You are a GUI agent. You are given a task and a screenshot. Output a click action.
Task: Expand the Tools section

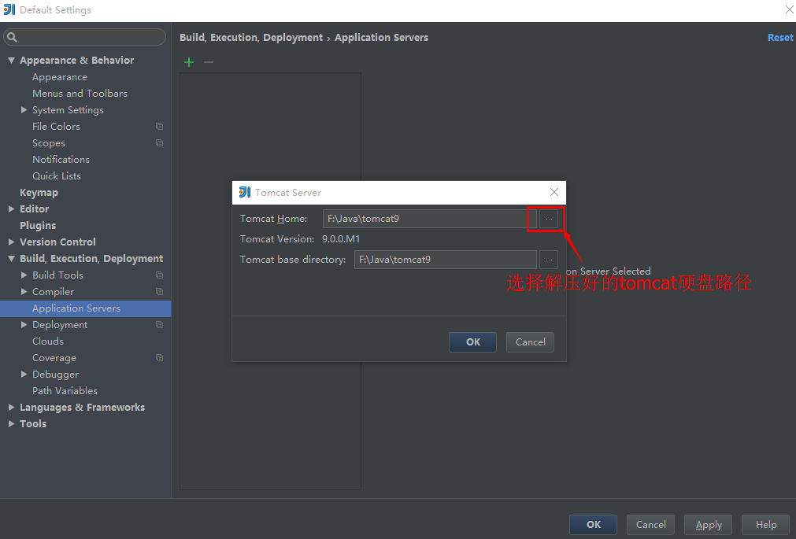point(11,423)
